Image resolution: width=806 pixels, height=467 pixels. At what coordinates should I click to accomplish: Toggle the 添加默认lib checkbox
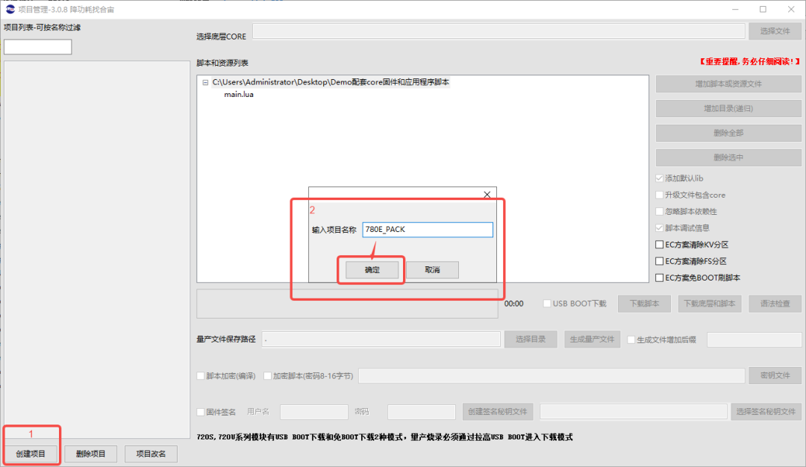660,178
